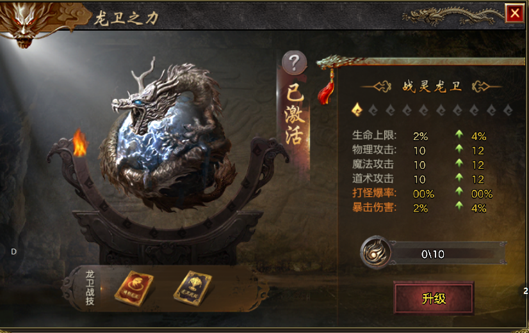Viewport: 529px width, 333px height.
Task: Open the question mark help icon
Action: pyautogui.click(x=294, y=63)
